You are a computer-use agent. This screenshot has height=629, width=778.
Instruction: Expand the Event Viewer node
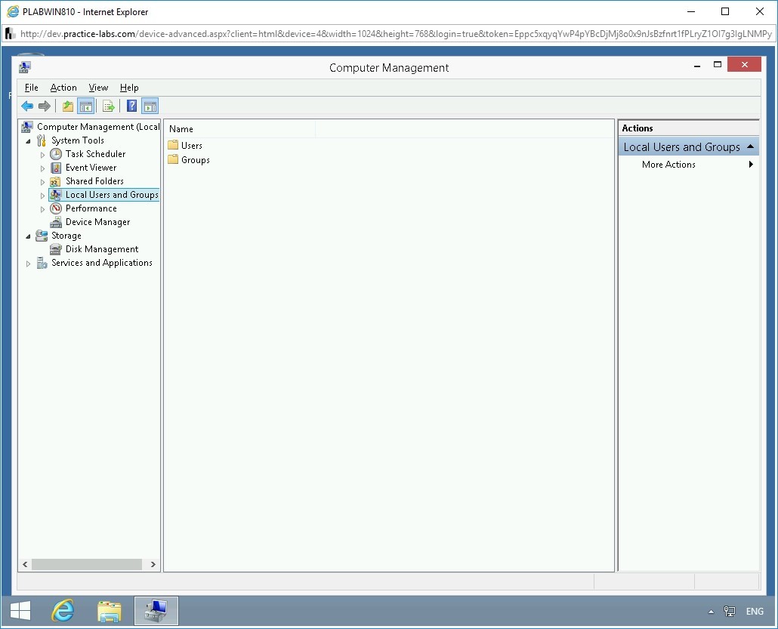click(x=43, y=168)
